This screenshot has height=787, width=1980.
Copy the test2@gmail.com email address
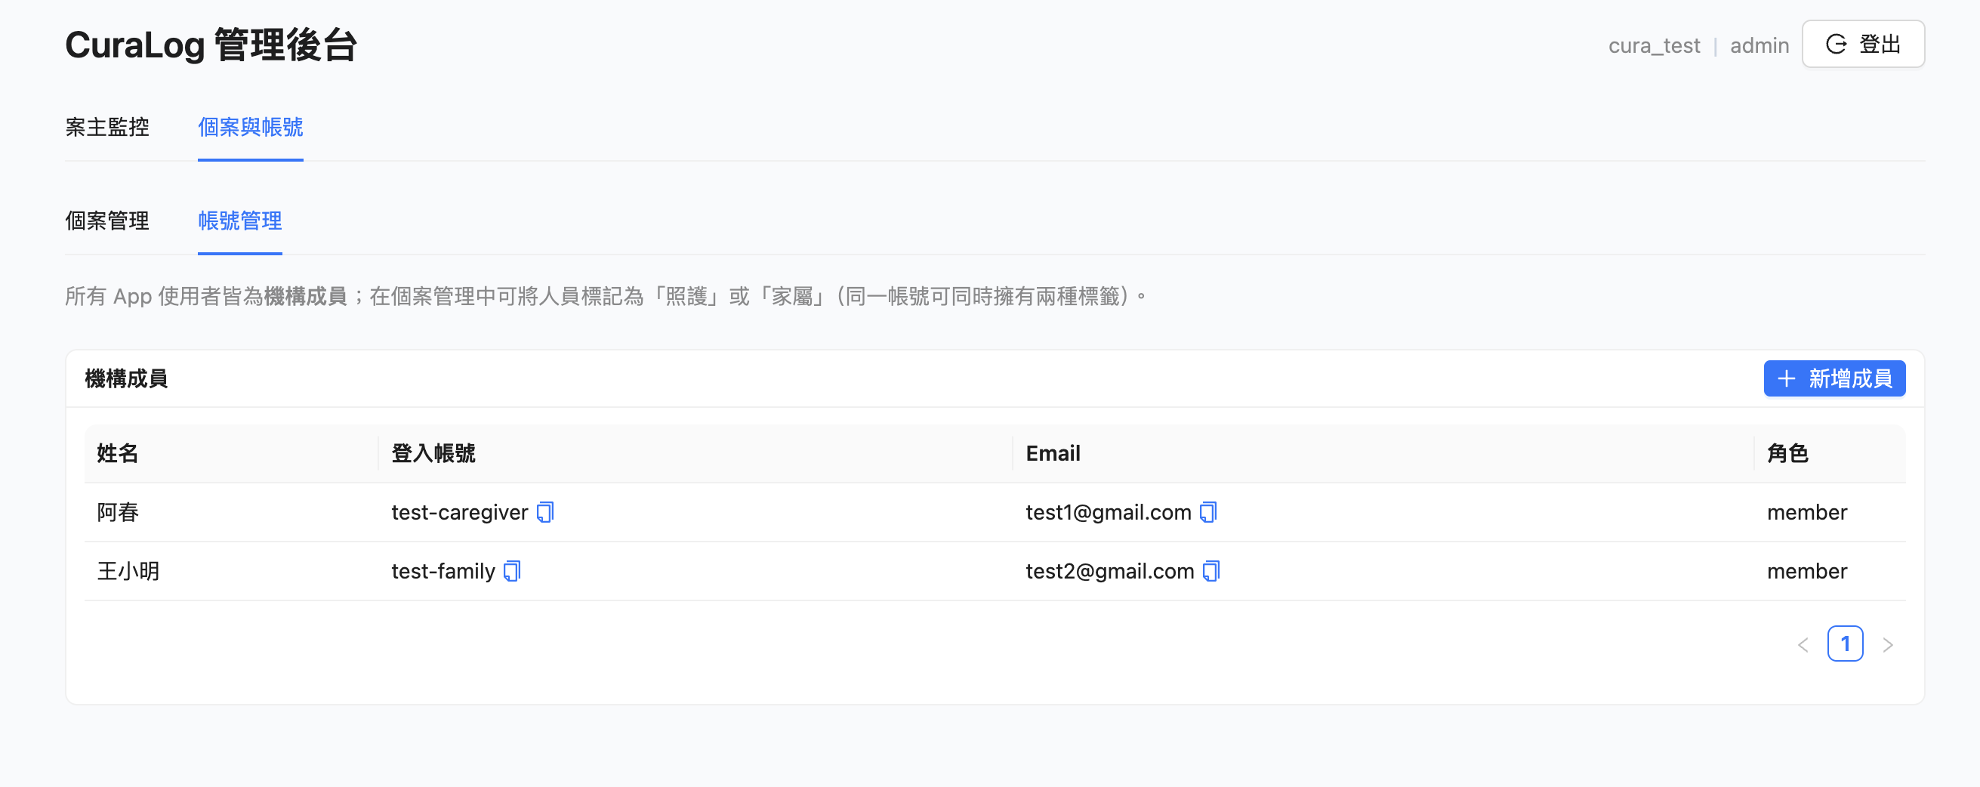pyautogui.click(x=1211, y=571)
